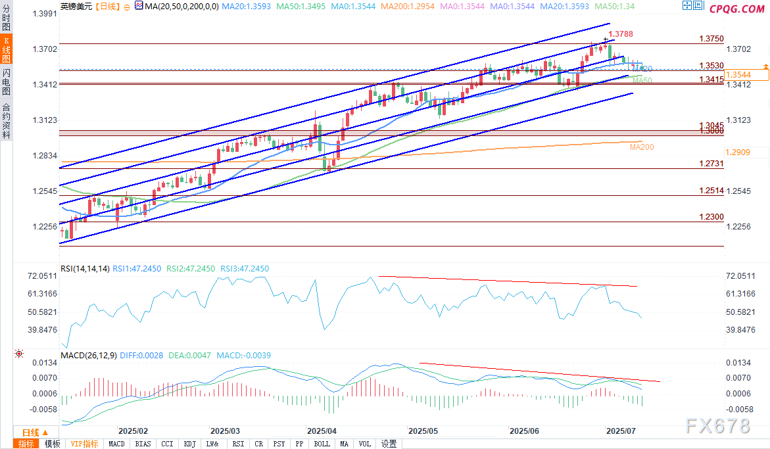
Task: Switch indicator to KDJ
Action: pyautogui.click(x=189, y=444)
